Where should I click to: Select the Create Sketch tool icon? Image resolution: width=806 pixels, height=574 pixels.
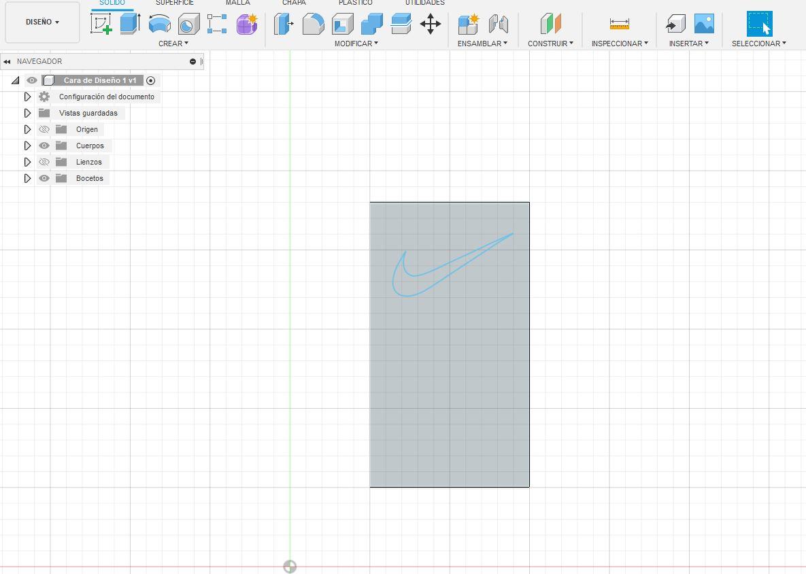(x=101, y=24)
